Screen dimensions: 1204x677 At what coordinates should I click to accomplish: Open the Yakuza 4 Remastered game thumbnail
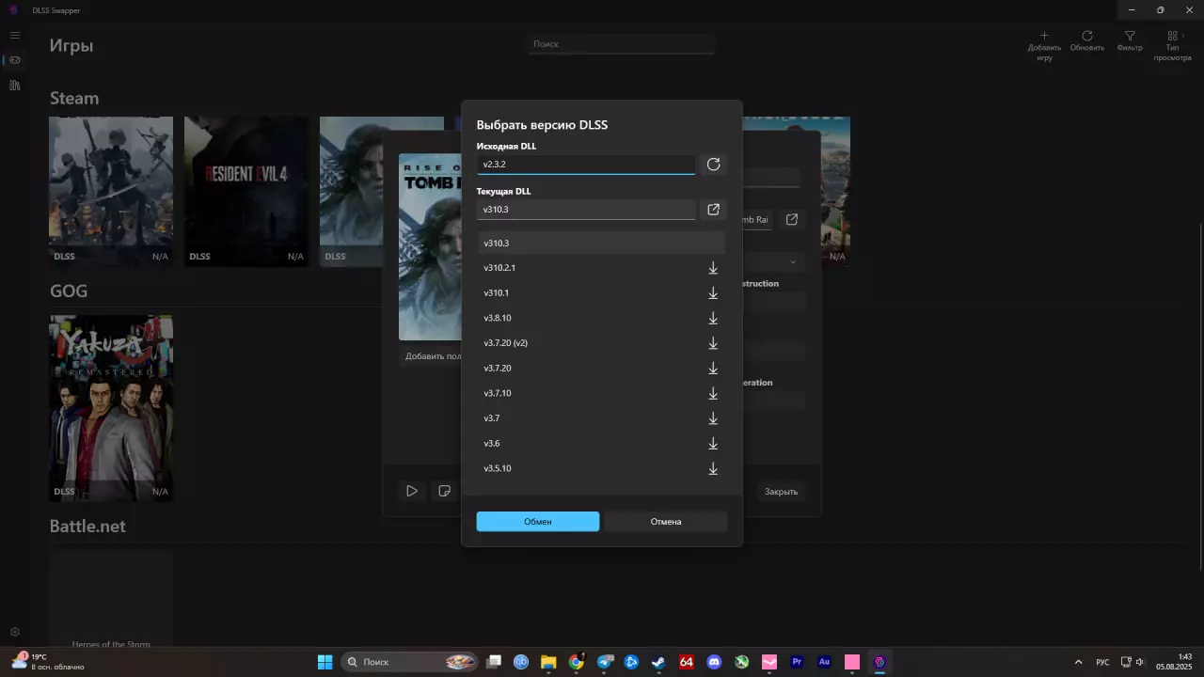111,407
